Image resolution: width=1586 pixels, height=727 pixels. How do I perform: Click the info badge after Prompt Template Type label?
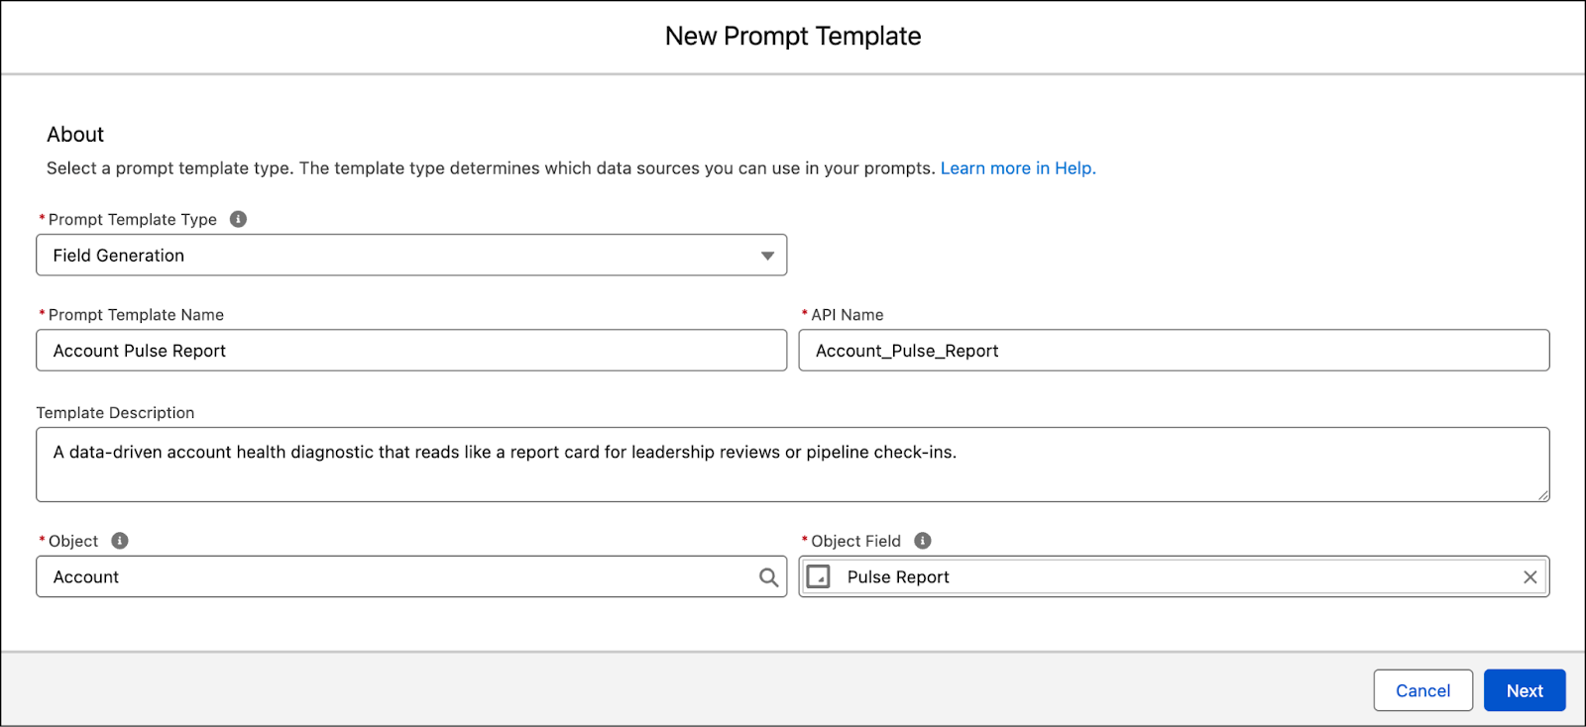click(x=237, y=219)
